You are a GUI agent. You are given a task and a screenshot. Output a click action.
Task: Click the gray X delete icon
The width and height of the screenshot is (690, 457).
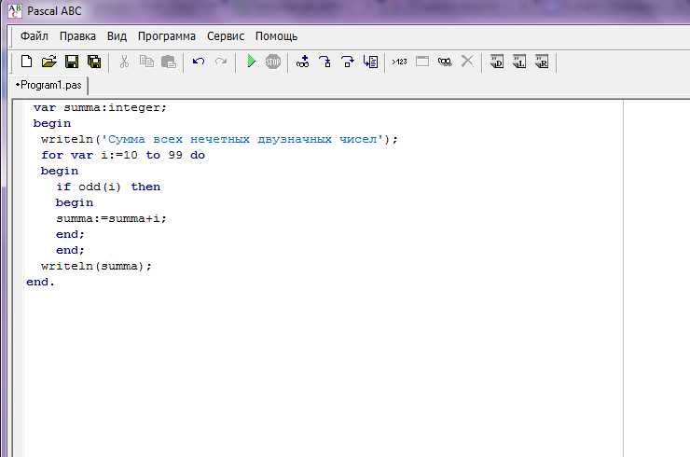(x=467, y=62)
